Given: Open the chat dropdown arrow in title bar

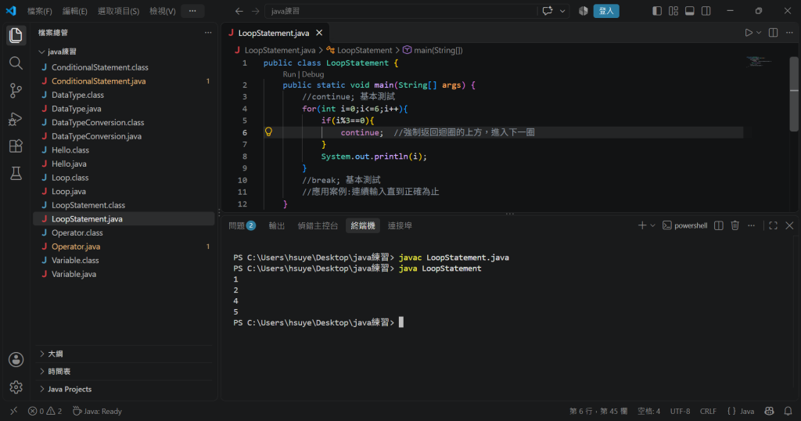Looking at the screenshot, I should pyautogui.click(x=562, y=11).
